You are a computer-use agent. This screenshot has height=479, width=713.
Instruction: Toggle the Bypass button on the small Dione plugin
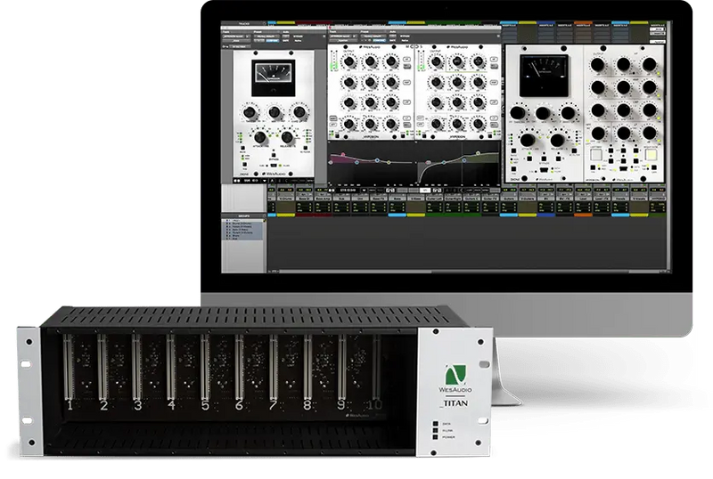[x=274, y=156]
